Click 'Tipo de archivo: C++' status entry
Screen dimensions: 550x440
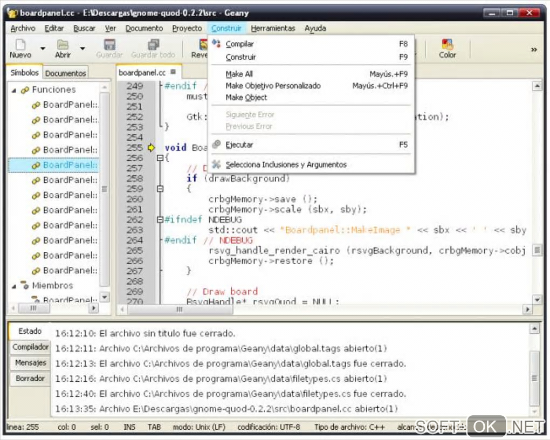pos(349,427)
